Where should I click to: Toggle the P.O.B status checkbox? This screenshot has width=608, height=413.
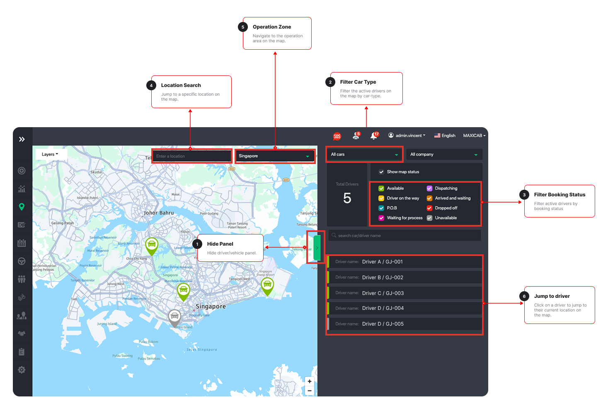click(381, 208)
